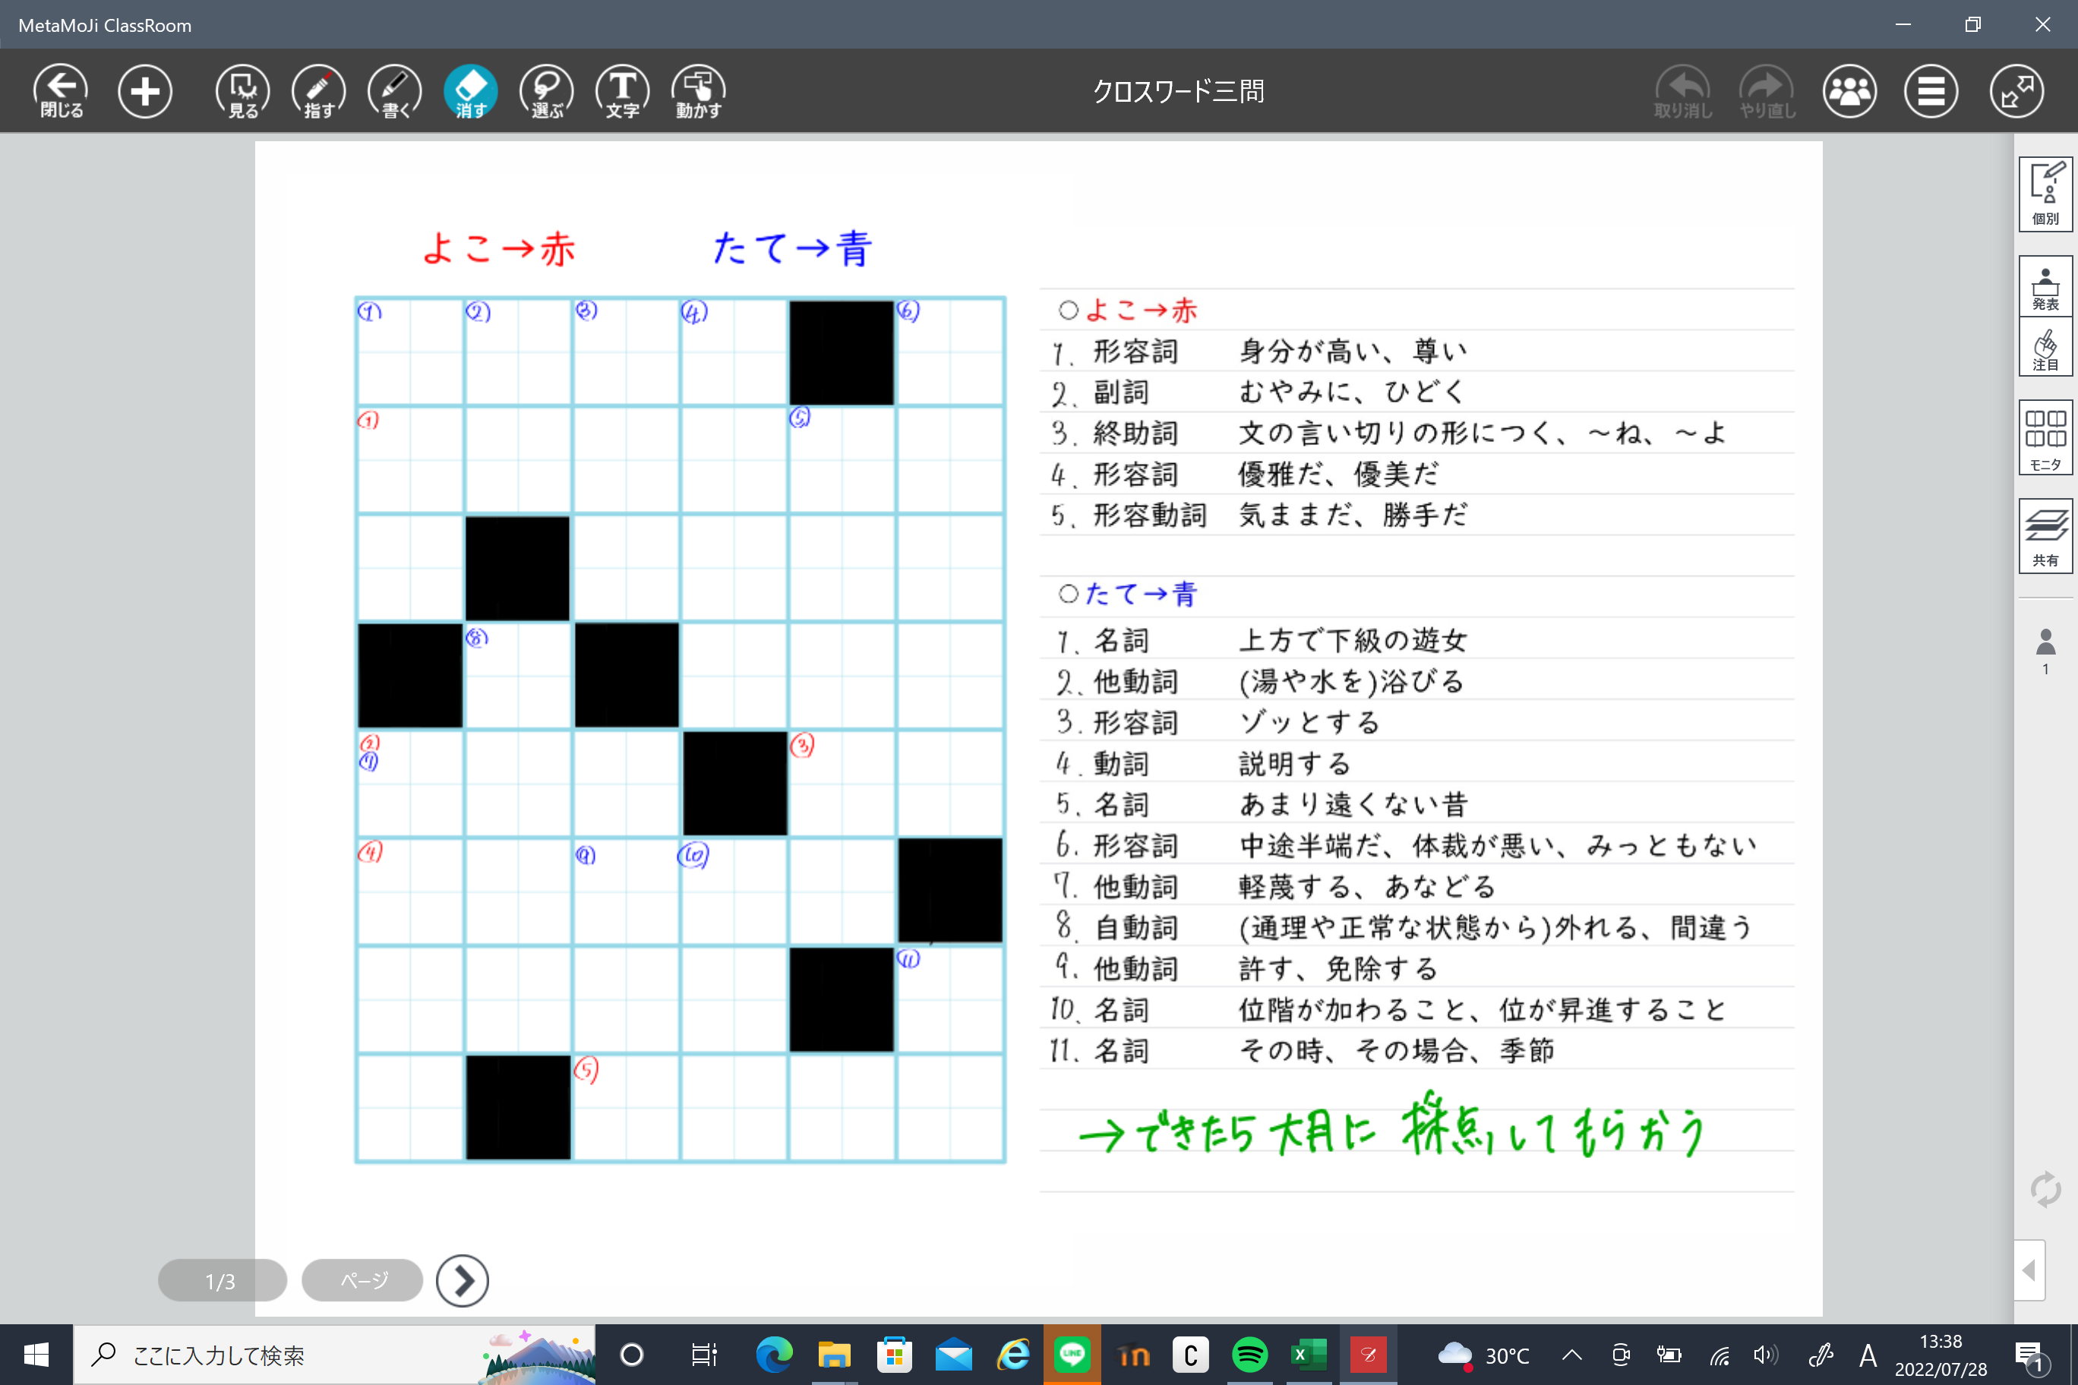Switch to the 見る view mode

click(x=243, y=90)
